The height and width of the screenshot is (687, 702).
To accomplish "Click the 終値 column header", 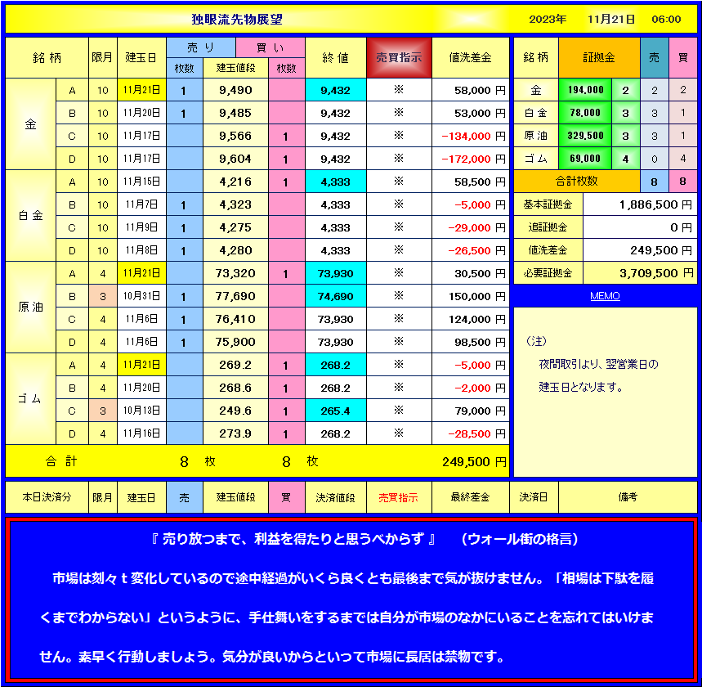I will (x=335, y=57).
